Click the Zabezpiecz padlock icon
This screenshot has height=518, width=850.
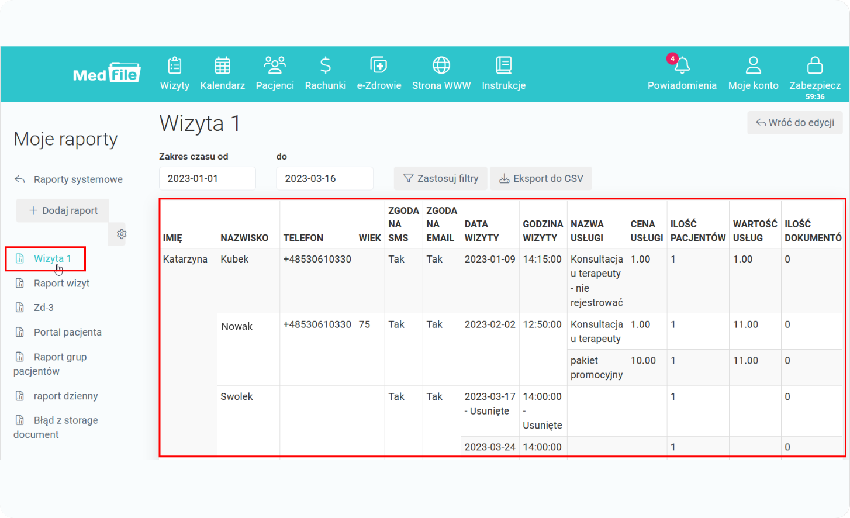815,65
